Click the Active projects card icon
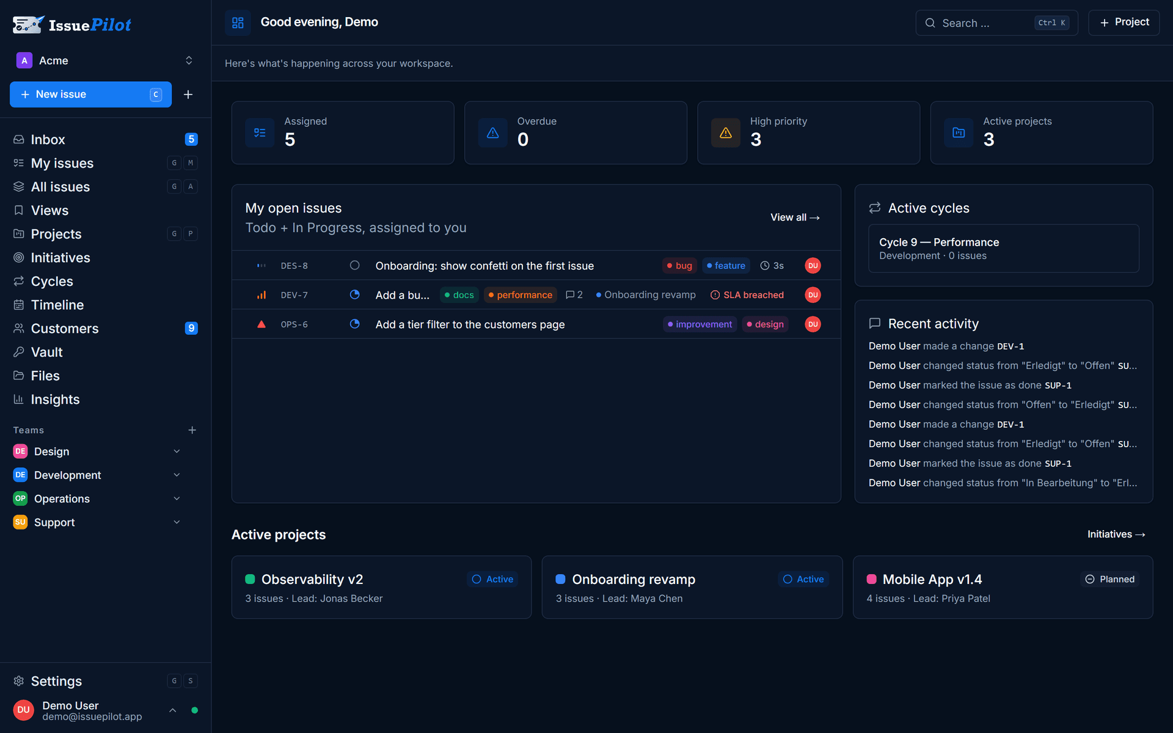The width and height of the screenshot is (1173, 733). (x=959, y=133)
